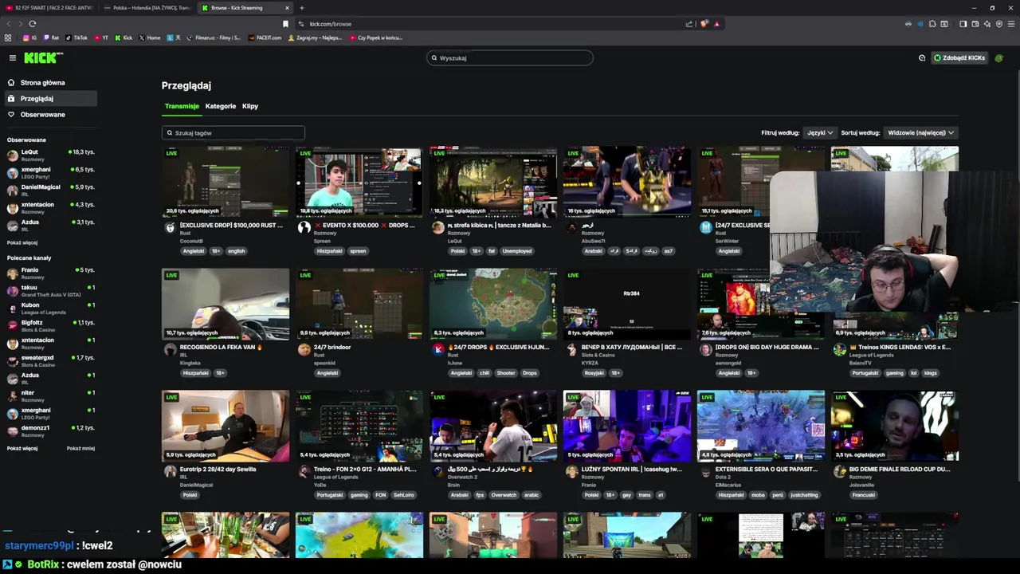Open the Brave Leo AI sparkle icon
The width and height of the screenshot is (1020, 574).
click(x=987, y=24)
